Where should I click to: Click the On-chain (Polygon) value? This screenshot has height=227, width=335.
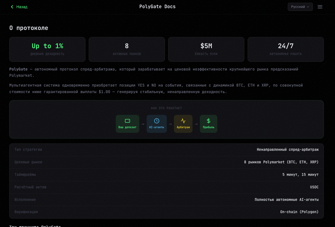(300, 212)
